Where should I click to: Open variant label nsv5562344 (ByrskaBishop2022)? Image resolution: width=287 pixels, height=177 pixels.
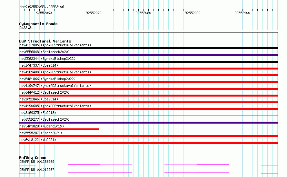47,59
